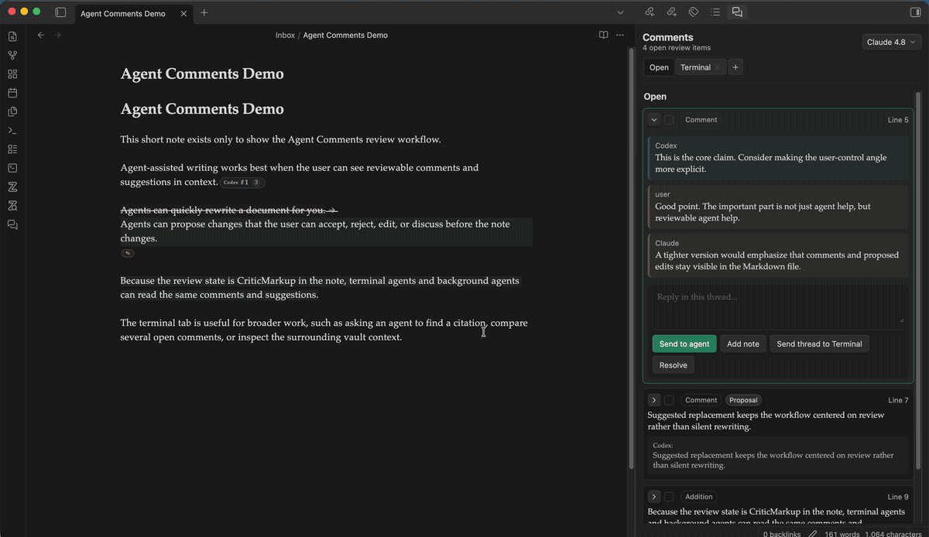Screen dimensions: 929x537
Task: Open the templates copy icon in ribbon
Action: click(12, 111)
